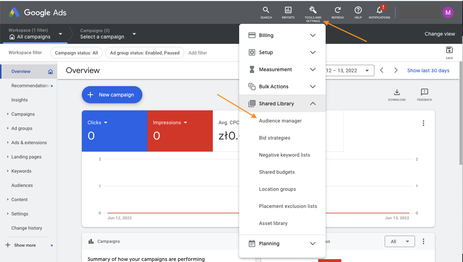463x262 pixels.
Task: Click the Planning calendar icon
Action: coord(252,243)
